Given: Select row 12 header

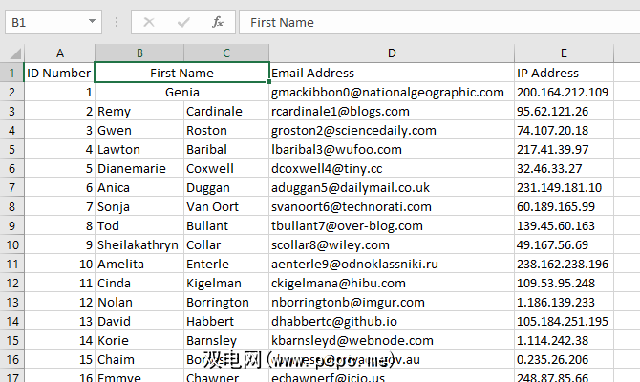Looking at the screenshot, I should 11,283.
